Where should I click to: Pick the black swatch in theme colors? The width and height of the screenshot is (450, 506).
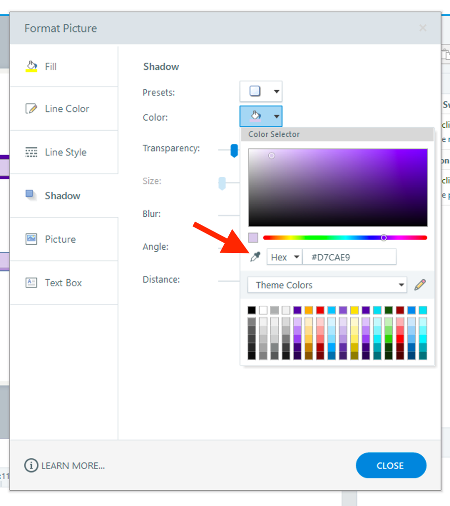pyautogui.click(x=252, y=310)
